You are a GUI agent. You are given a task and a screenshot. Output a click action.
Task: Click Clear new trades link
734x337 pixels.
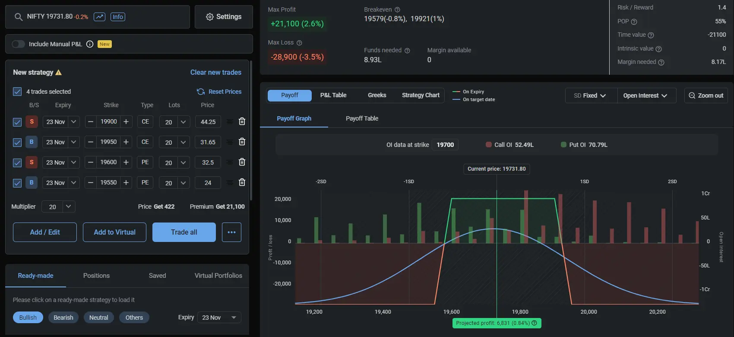pyautogui.click(x=216, y=72)
